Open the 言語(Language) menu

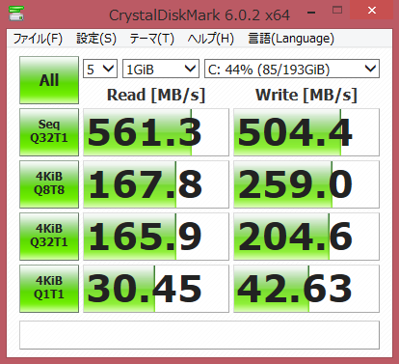[x=291, y=39]
